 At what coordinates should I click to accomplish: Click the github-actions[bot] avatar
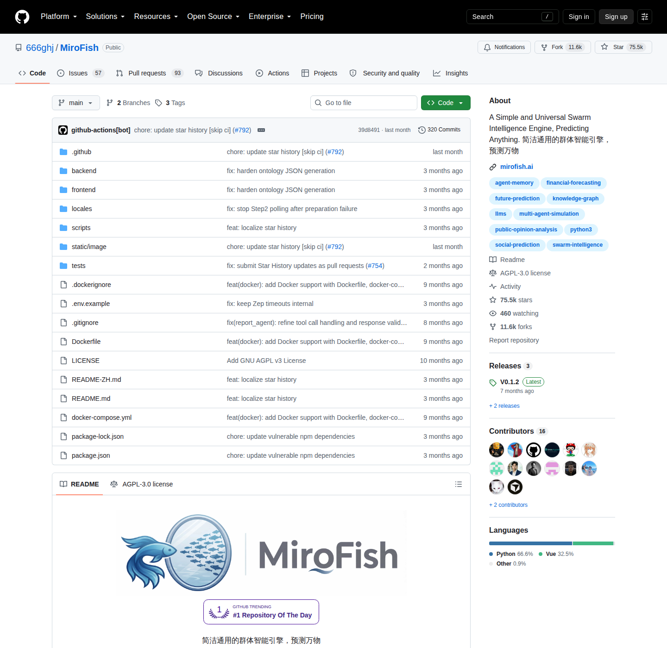[x=63, y=130]
